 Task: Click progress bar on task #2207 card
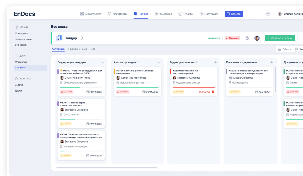tap(81, 119)
